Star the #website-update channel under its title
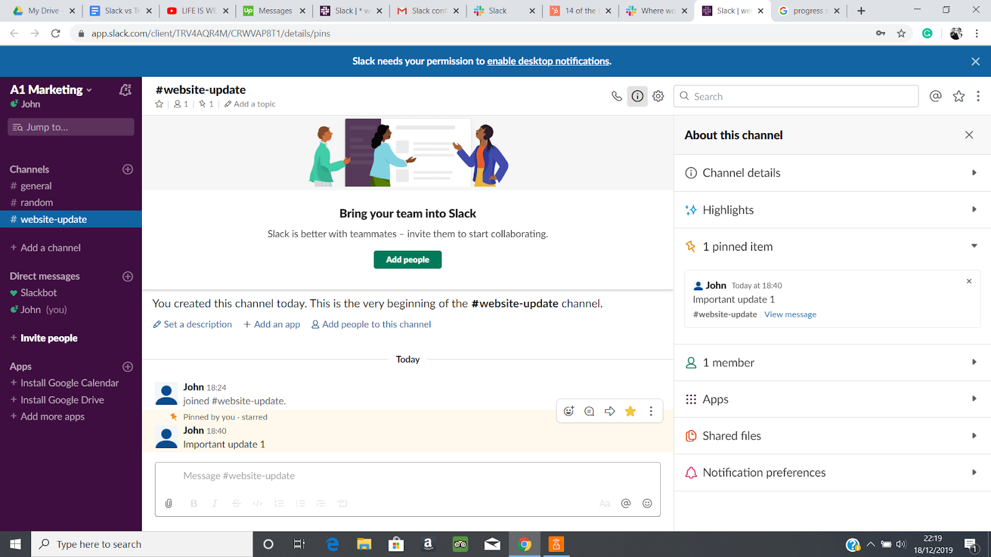Screen dimensions: 991x557 point(159,104)
